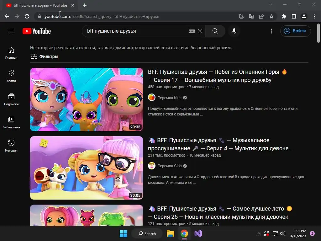
Task: Open File Explorer from taskbar
Action: pyautogui.click(x=170, y=233)
